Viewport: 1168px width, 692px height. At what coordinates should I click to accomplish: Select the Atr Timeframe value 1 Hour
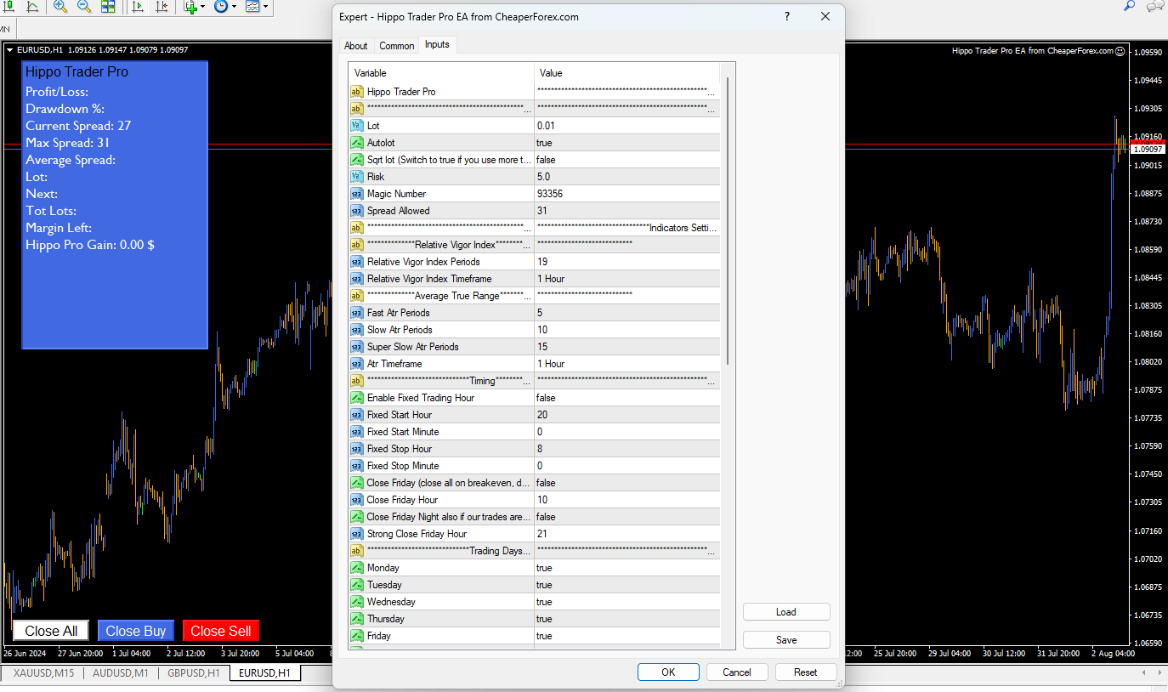[627, 364]
